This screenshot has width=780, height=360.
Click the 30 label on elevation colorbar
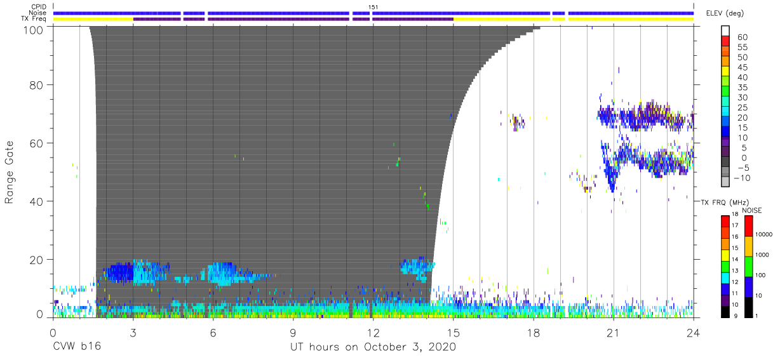(x=743, y=97)
